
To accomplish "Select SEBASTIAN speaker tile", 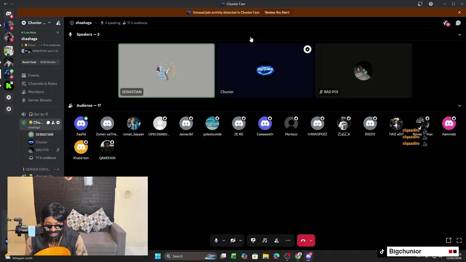I will 166,71.
